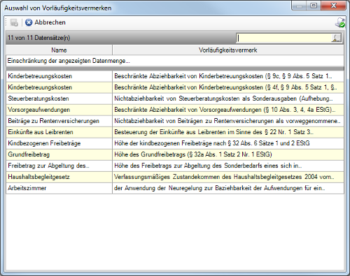Select the Grundfreibetrag name cell
This screenshot has height=276, width=350.
point(59,154)
